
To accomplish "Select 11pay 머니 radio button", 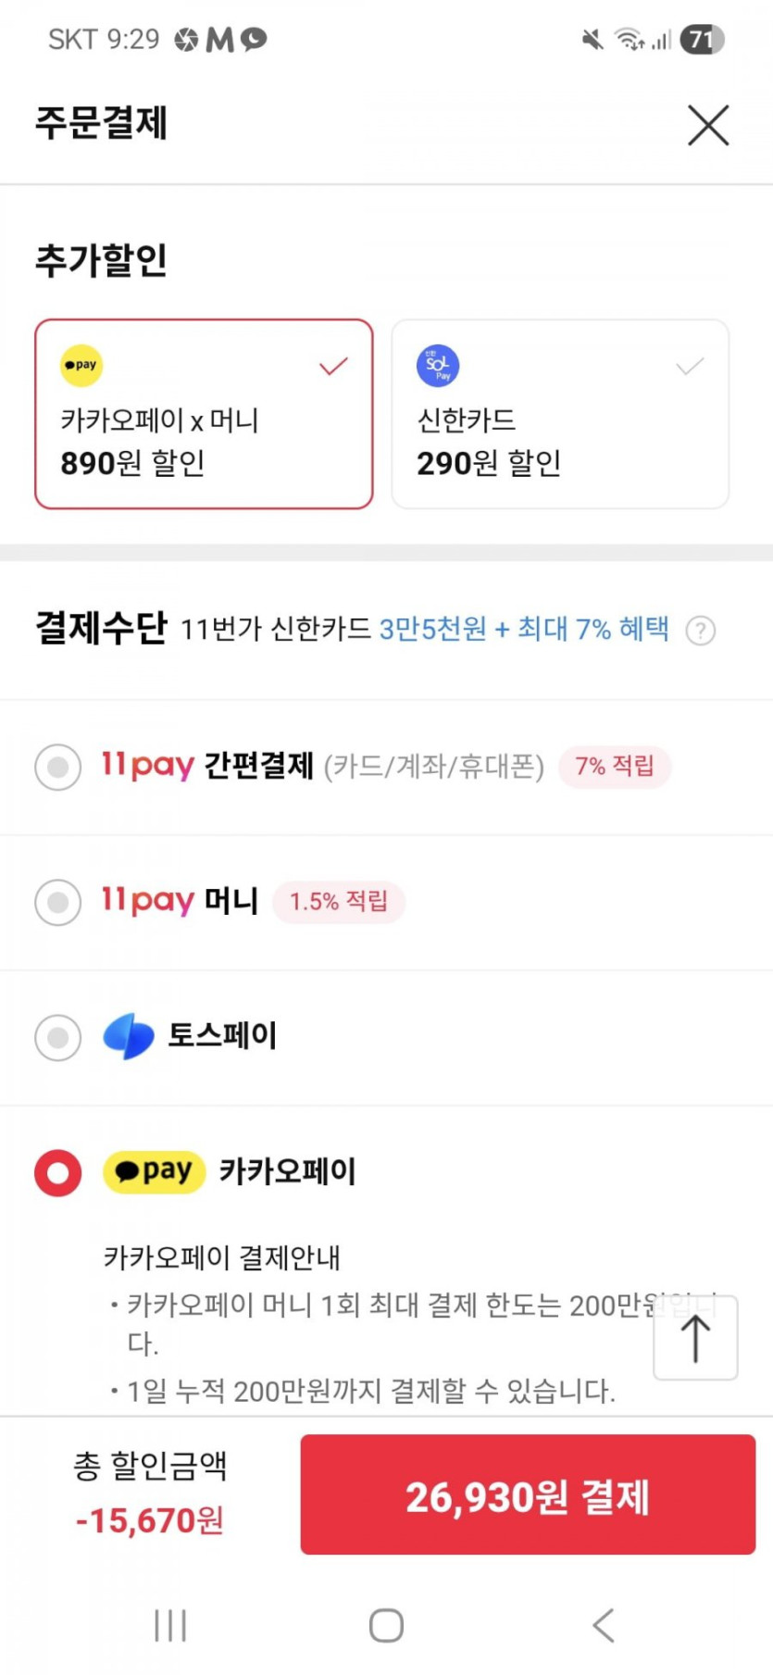I will pos(58,902).
